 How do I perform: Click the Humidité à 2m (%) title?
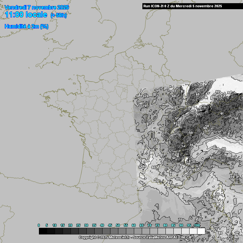26,27
